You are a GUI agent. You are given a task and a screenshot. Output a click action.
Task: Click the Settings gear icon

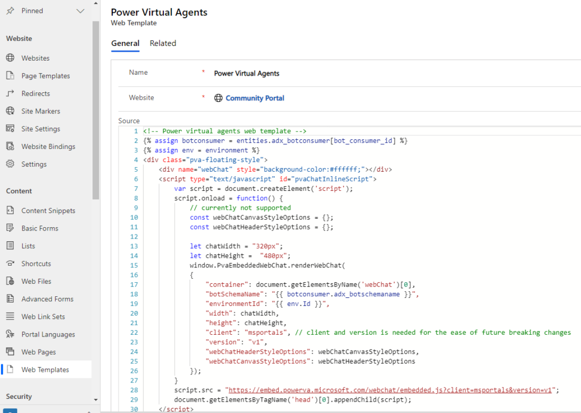[10, 164]
